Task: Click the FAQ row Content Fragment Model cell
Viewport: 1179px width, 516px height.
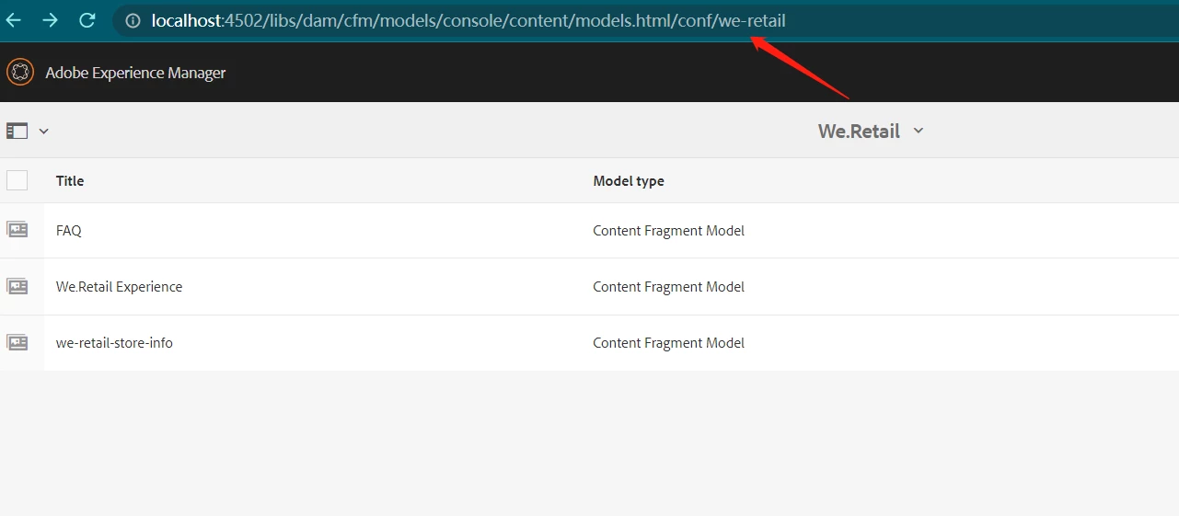Action: point(669,231)
